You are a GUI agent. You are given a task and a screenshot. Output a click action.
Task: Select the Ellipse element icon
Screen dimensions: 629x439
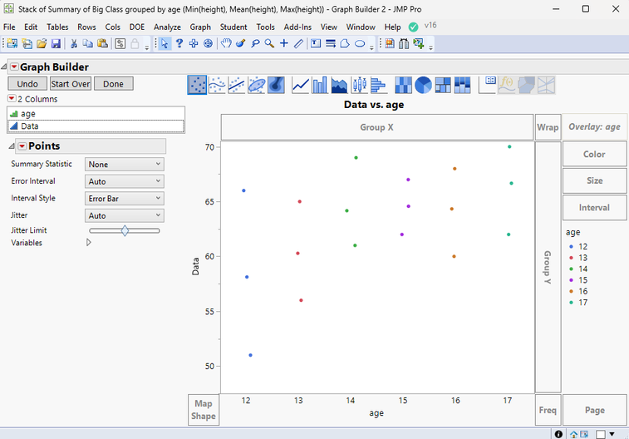click(x=256, y=85)
